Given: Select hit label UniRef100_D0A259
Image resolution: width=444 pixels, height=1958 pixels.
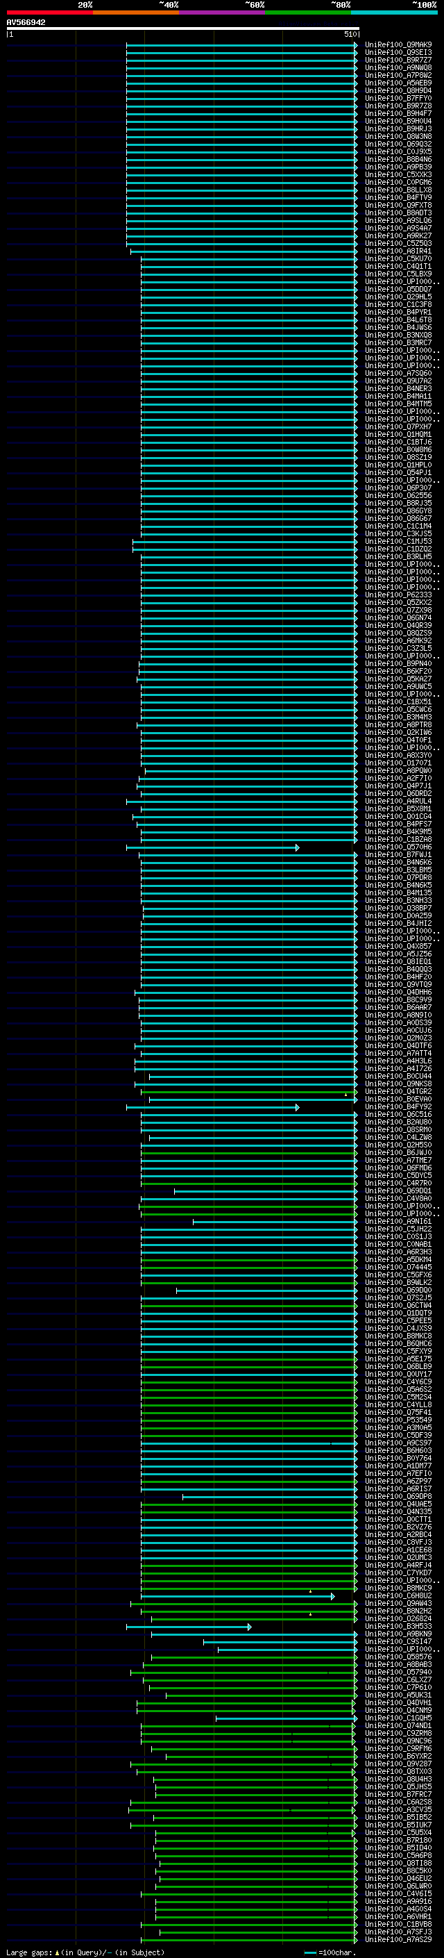Looking at the screenshot, I should pyautogui.click(x=398, y=916).
